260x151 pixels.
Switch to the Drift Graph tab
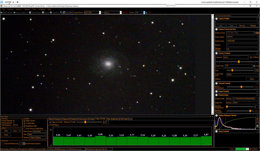point(124,119)
